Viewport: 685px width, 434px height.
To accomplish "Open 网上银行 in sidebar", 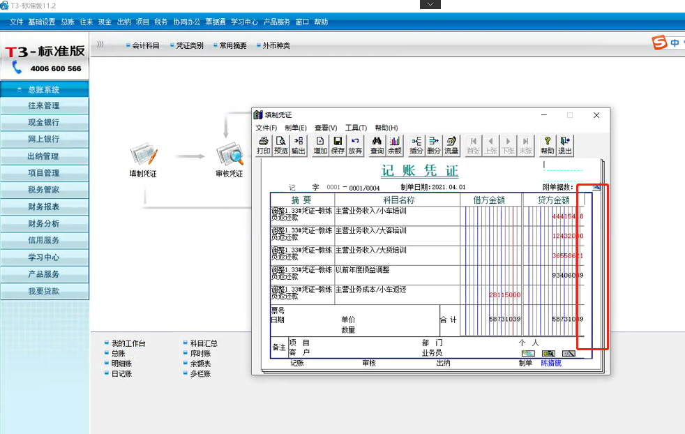I will 45,139.
